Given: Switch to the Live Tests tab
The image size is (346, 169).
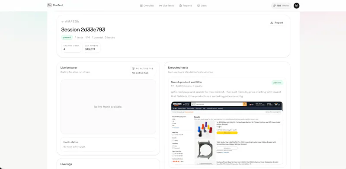Looking at the screenshot, I should pos(167,6).
